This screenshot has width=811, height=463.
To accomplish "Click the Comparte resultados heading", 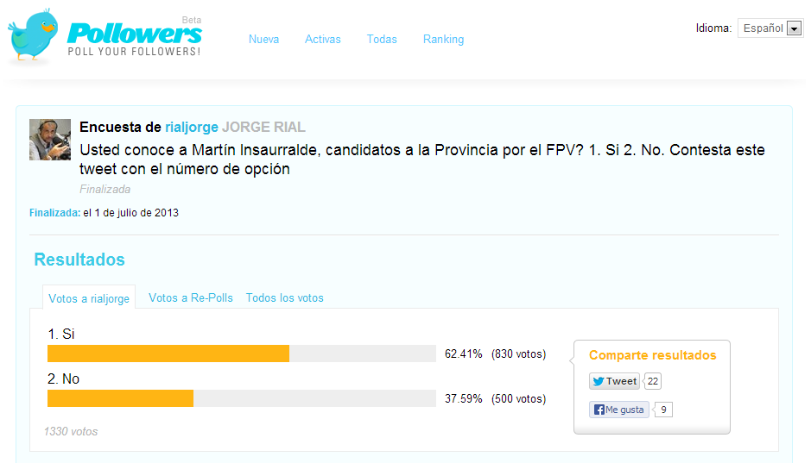I will [653, 355].
